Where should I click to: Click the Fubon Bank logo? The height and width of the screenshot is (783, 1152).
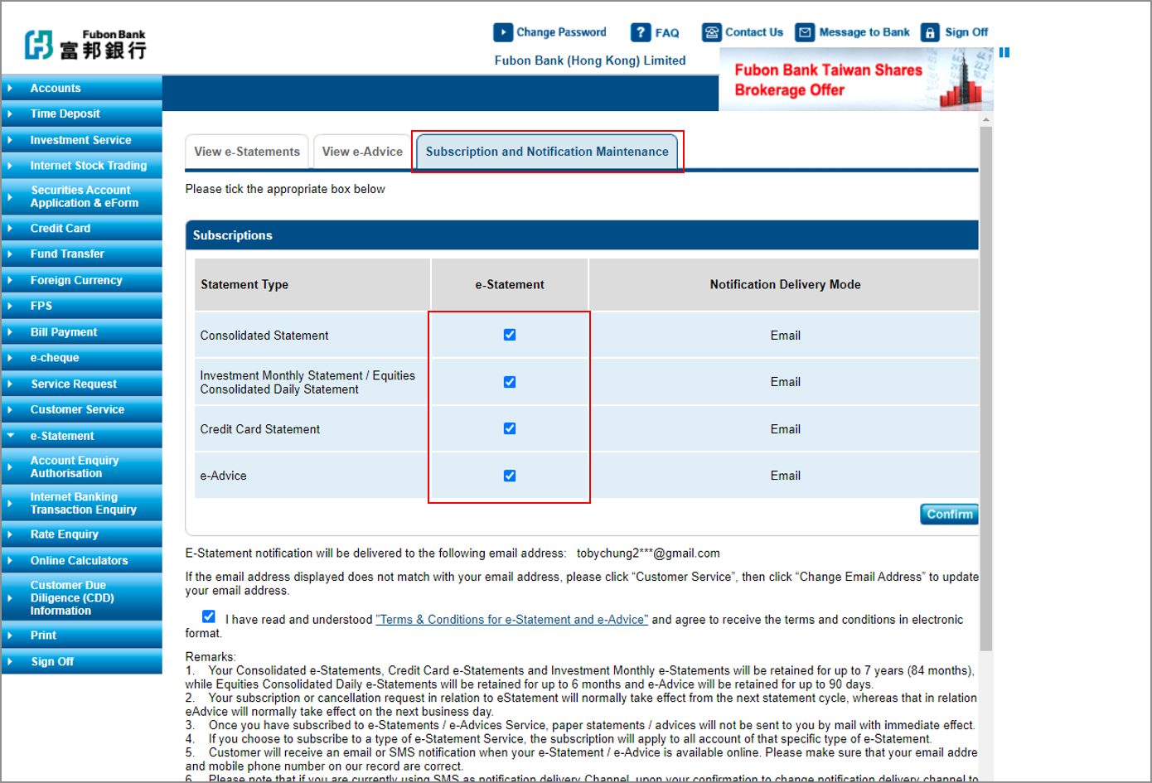85,44
